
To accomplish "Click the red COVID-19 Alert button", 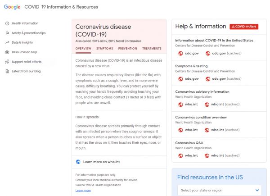I will (x=244, y=27).
